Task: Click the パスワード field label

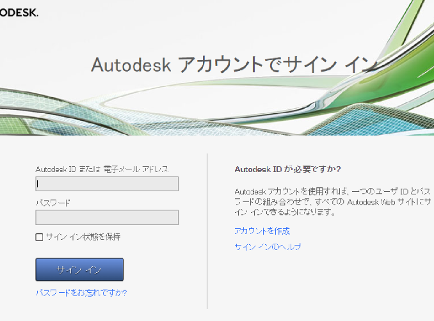Action: (x=53, y=203)
